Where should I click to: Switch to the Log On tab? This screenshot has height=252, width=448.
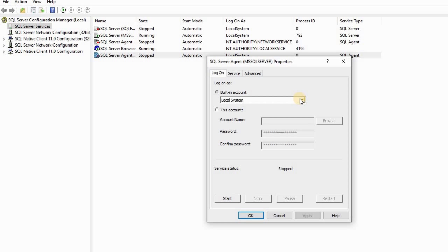click(218, 73)
